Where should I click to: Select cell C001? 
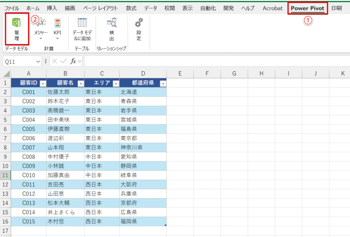pyautogui.click(x=28, y=92)
